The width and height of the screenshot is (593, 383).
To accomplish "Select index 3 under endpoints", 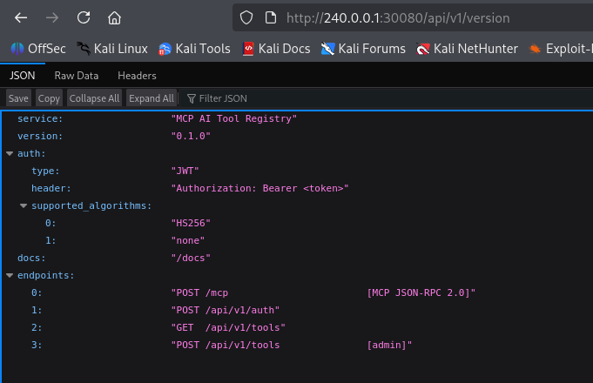I will click(x=37, y=345).
